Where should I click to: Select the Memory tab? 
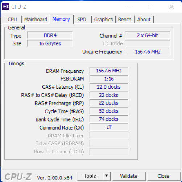tap(61, 19)
